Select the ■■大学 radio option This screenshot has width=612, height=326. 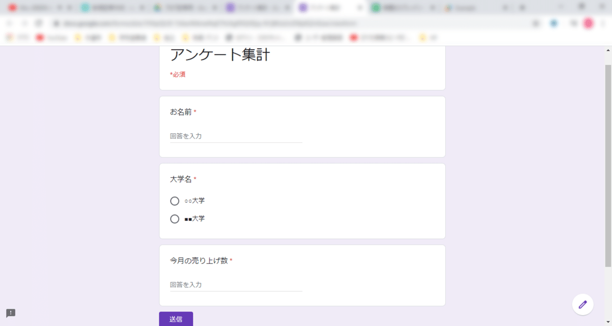175,219
